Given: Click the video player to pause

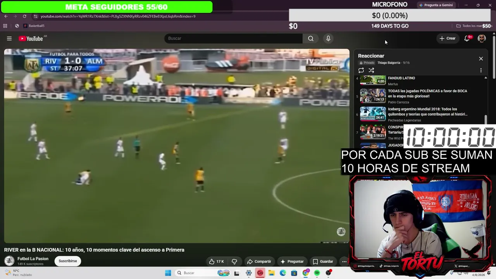Looking at the screenshot, I should click(177, 146).
